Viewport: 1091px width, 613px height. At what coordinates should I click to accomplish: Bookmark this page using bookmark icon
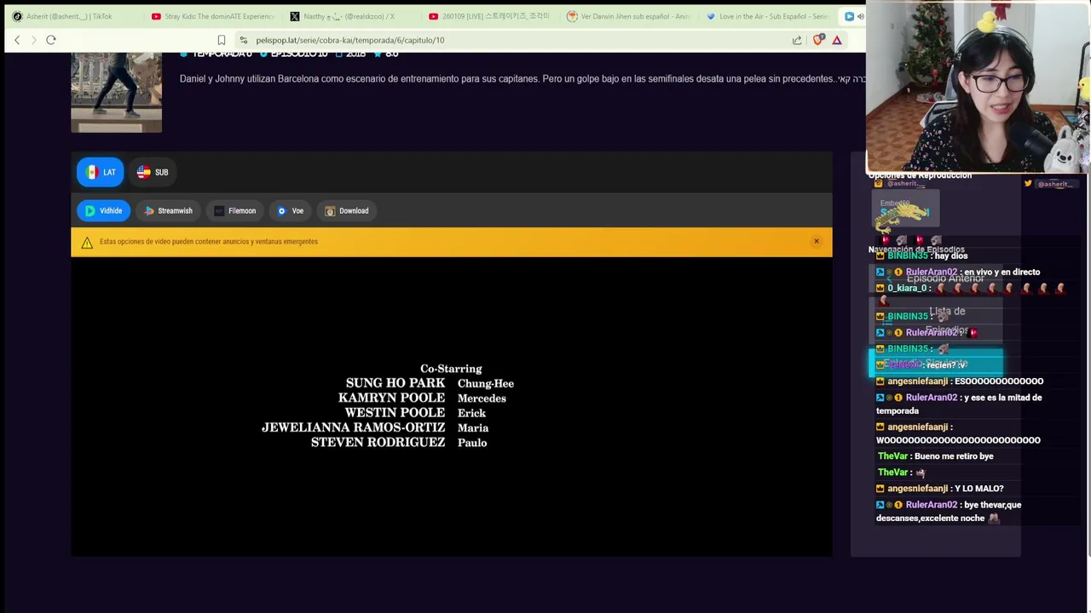click(222, 40)
